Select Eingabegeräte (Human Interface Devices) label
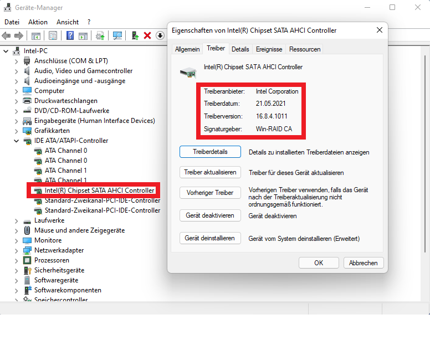 tap(95, 121)
